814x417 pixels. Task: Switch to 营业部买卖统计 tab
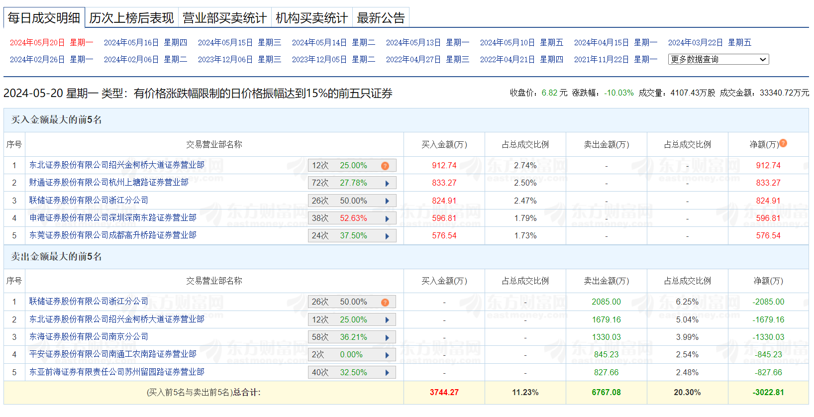click(x=224, y=18)
